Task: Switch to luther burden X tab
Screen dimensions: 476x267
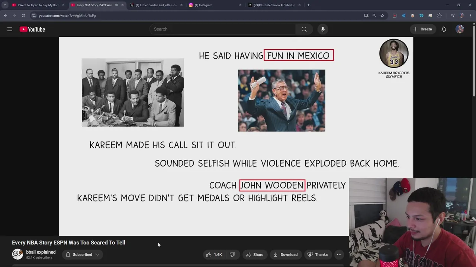Action: (x=155, y=5)
